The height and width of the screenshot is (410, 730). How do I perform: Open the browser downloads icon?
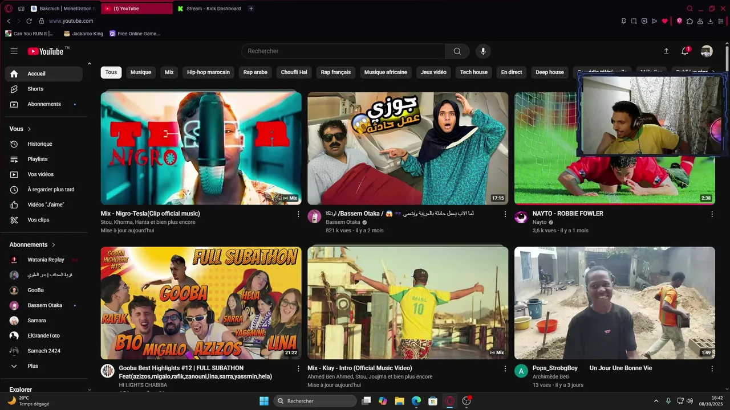(710, 21)
